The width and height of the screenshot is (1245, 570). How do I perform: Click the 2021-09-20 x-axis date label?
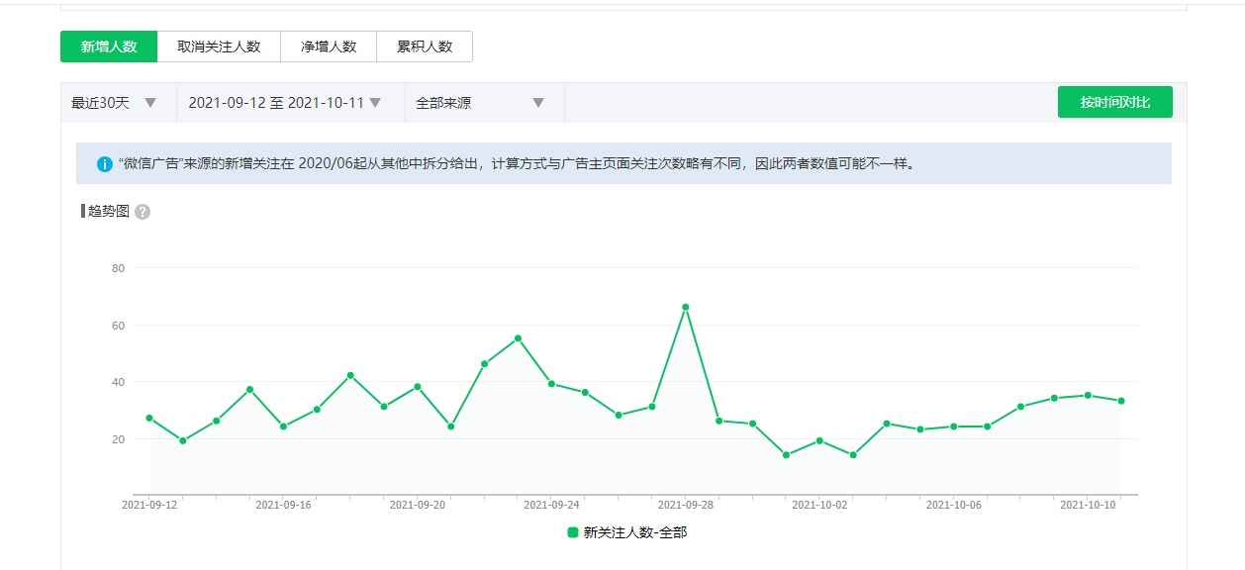tap(418, 505)
